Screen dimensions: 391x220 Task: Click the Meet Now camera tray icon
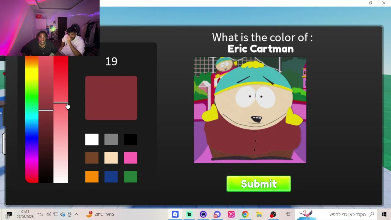[70, 215]
